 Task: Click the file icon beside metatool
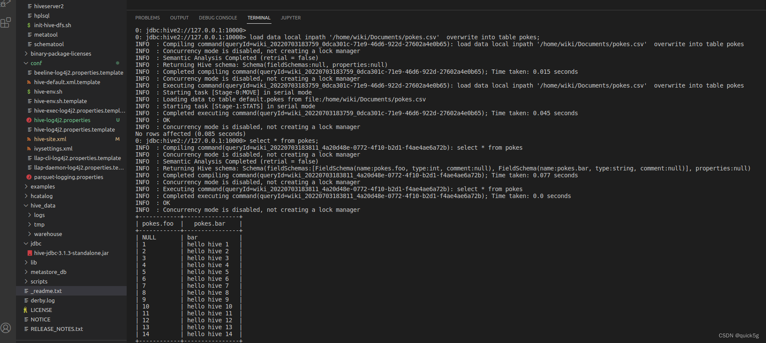(x=29, y=35)
